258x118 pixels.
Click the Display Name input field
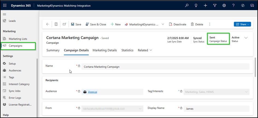click(x=216, y=109)
